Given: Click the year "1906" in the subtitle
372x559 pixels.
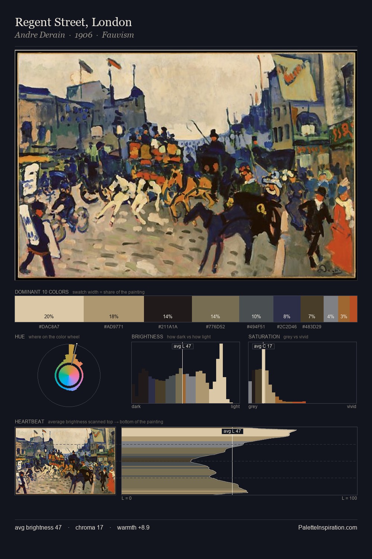Looking at the screenshot, I should click(83, 35).
